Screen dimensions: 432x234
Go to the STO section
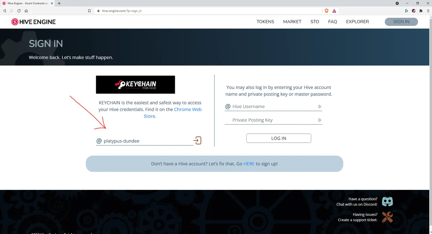315,22
